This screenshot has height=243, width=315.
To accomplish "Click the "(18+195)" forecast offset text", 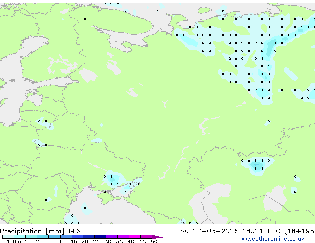I will coord(300,231).
